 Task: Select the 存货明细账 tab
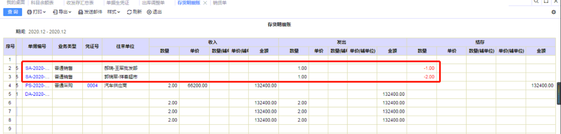(x=189, y=2)
